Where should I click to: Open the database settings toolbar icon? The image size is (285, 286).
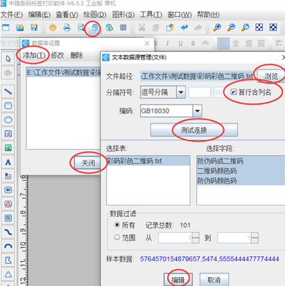95,28
